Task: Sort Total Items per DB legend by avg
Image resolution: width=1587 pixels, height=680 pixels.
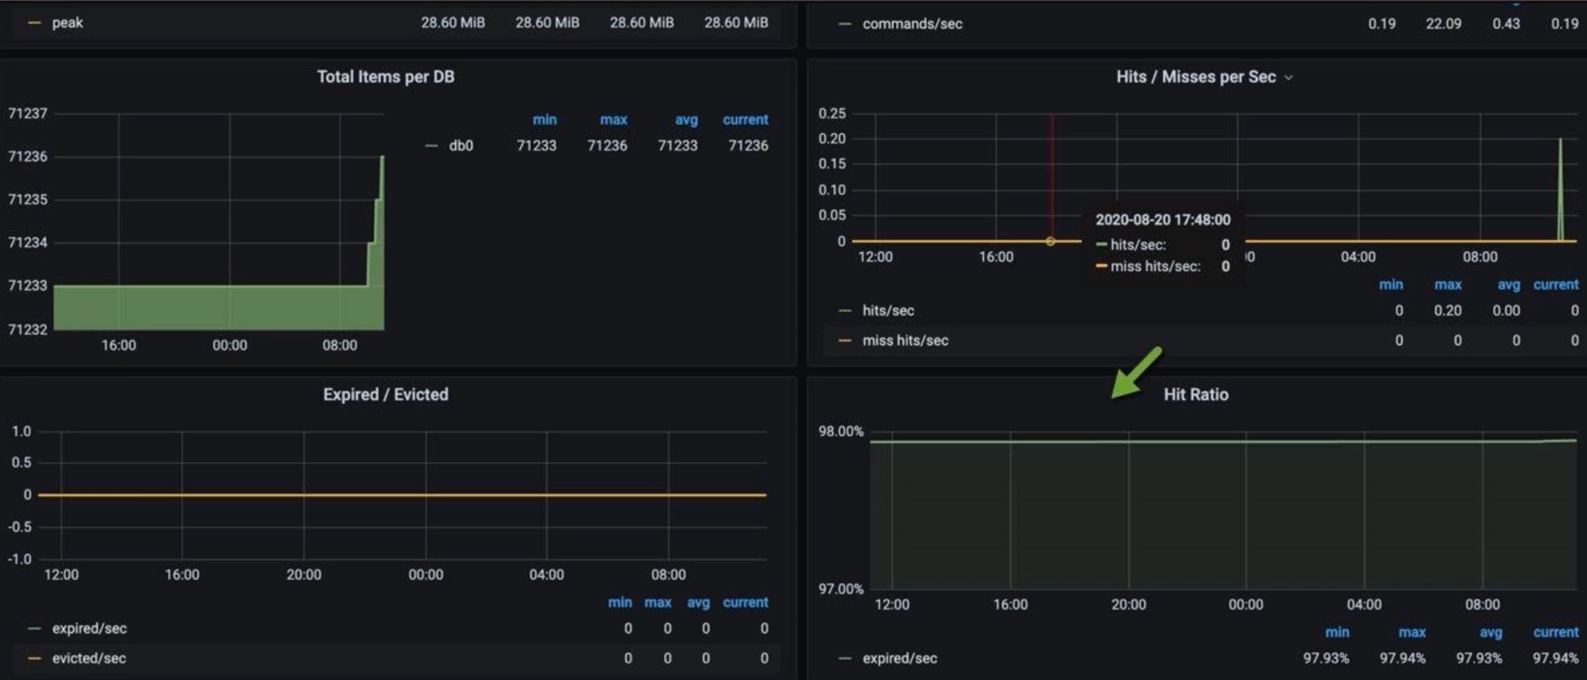Action: point(686,120)
